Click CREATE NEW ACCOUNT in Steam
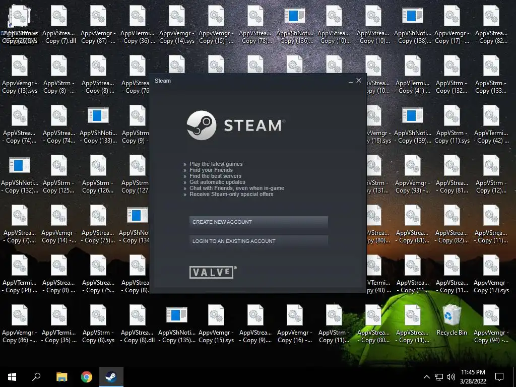This screenshot has width=516, height=387. (259, 222)
